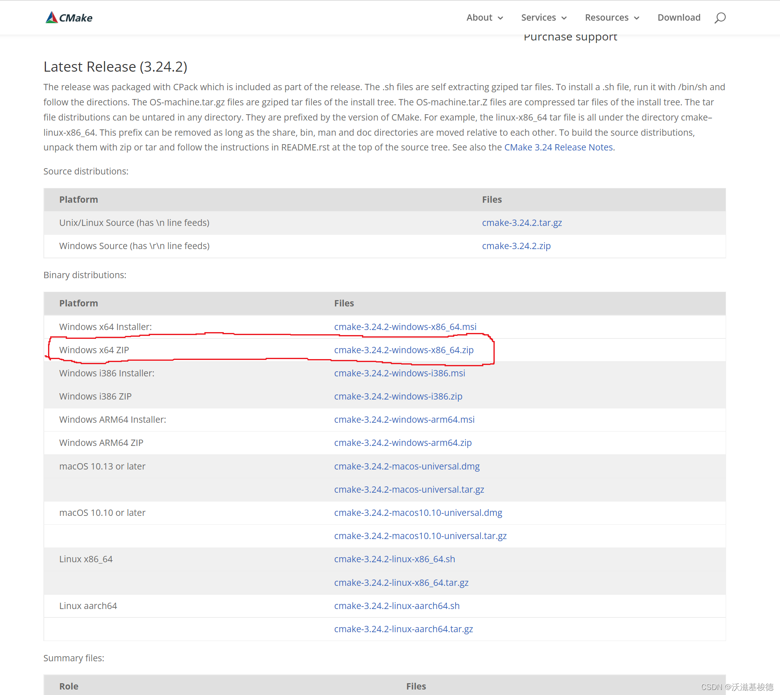Click the 'Linux aarch64' platform cell
The height and width of the screenshot is (695, 780).
pyautogui.click(x=88, y=606)
